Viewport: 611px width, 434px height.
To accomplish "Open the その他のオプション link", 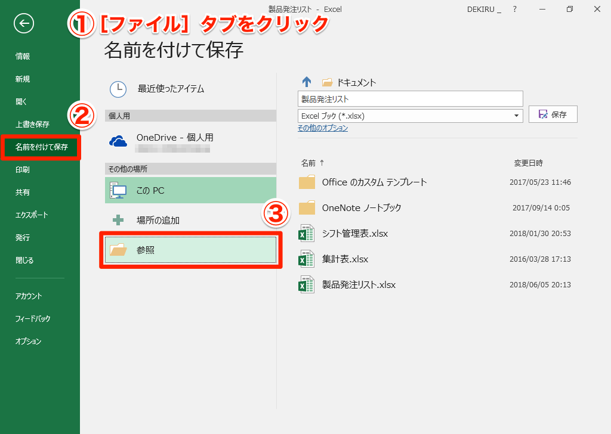I will (323, 128).
